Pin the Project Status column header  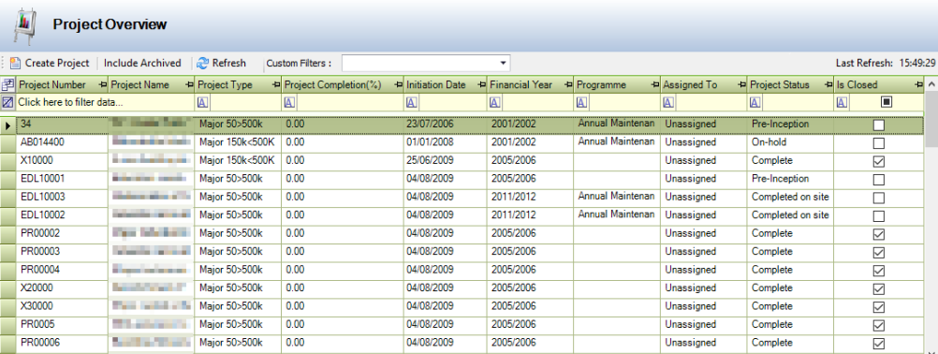828,85
